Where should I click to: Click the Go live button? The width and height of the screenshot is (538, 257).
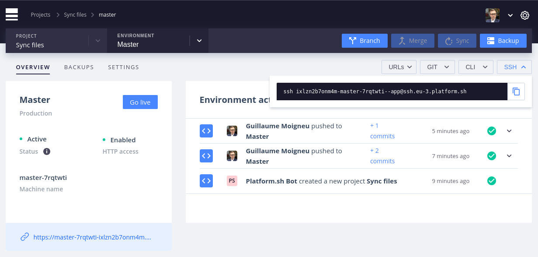pos(140,102)
